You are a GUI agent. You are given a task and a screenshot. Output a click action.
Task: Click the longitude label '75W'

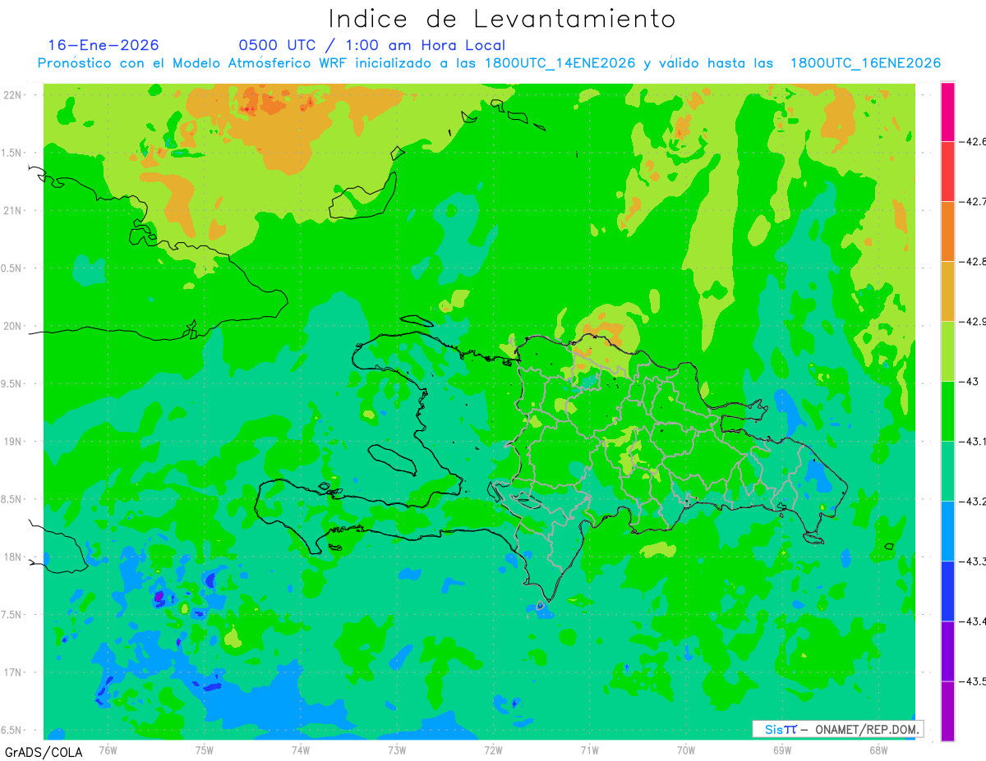[205, 750]
